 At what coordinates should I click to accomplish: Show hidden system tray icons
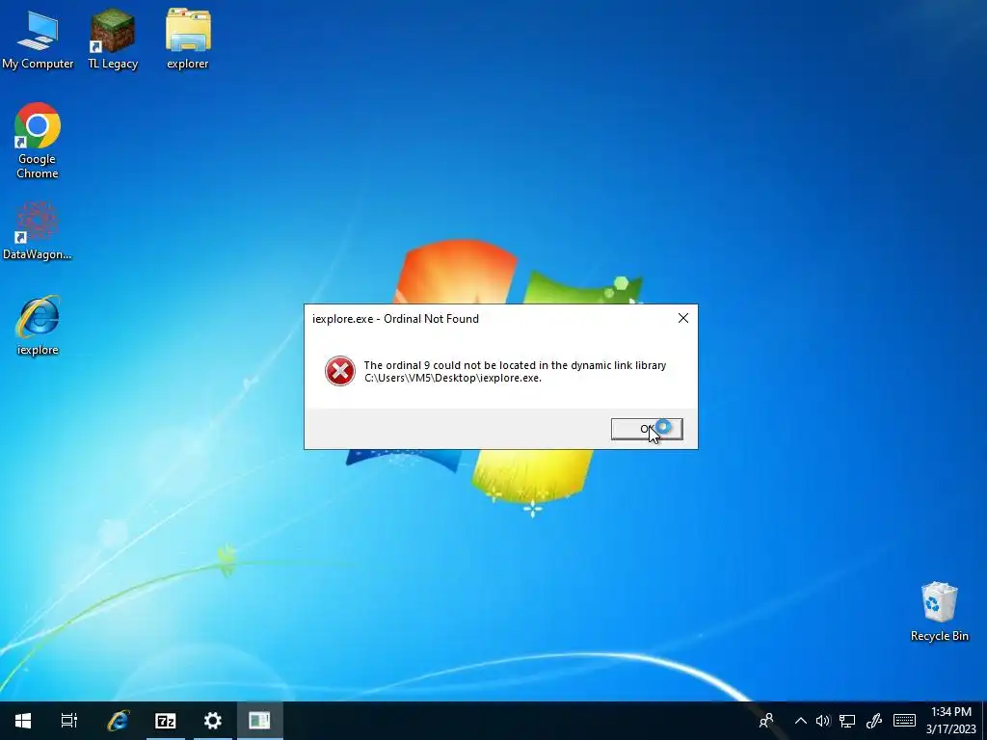pyautogui.click(x=800, y=721)
